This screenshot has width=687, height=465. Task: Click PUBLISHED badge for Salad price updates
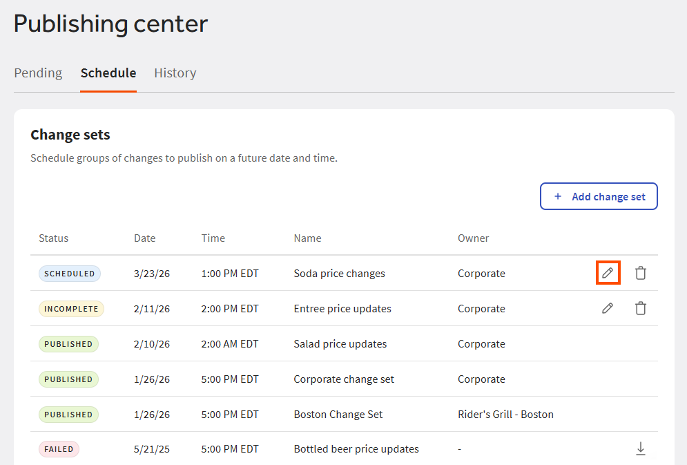point(68,344)
